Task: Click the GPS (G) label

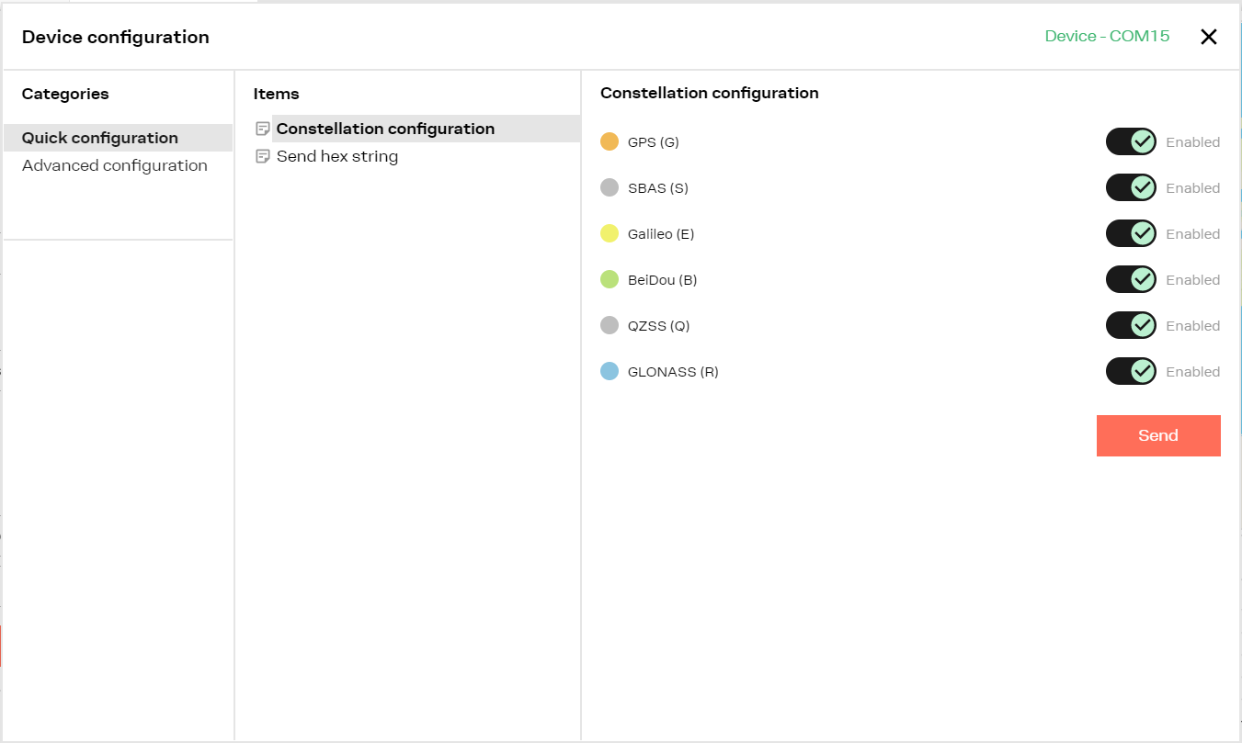Action: coord(654,142)
